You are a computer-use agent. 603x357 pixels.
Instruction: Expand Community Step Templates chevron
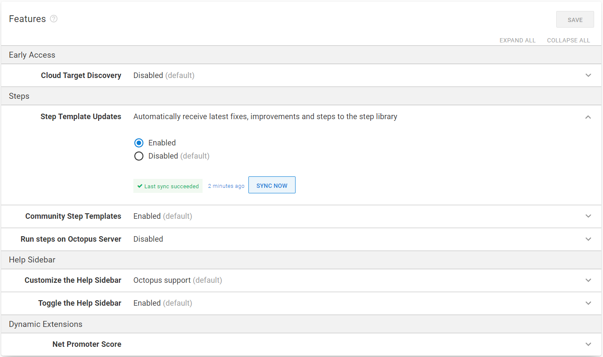pyautogui.click(x=588, y=216)
